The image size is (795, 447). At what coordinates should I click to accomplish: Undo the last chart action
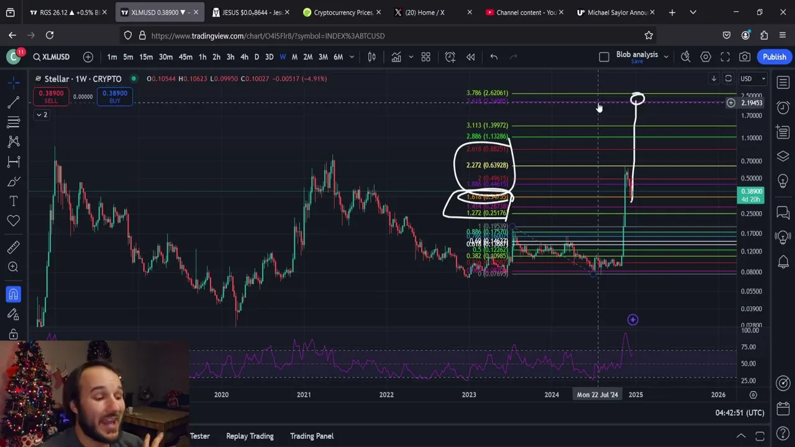494,57
